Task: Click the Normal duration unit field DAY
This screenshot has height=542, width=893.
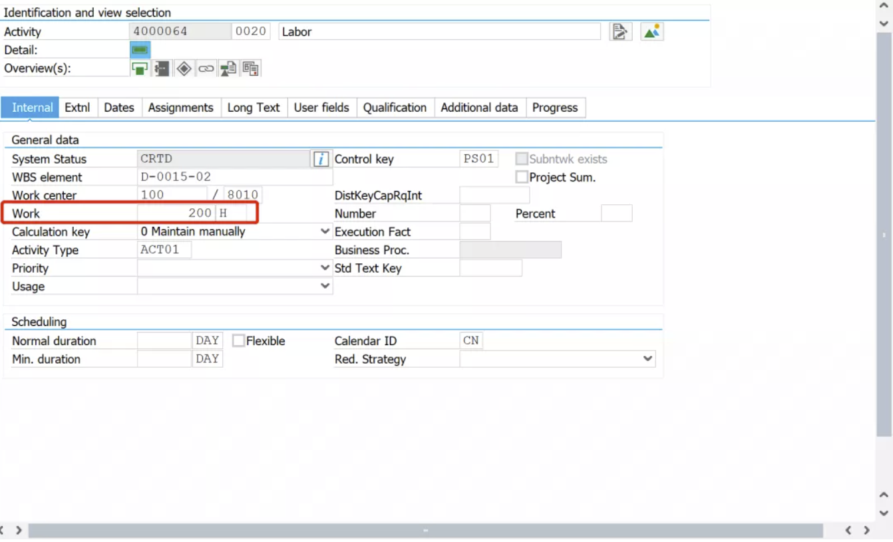Action: pos(208,340)
